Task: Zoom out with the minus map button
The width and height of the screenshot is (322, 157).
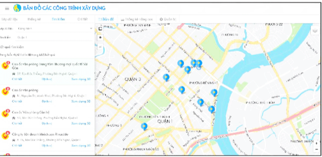Action: 316,150
